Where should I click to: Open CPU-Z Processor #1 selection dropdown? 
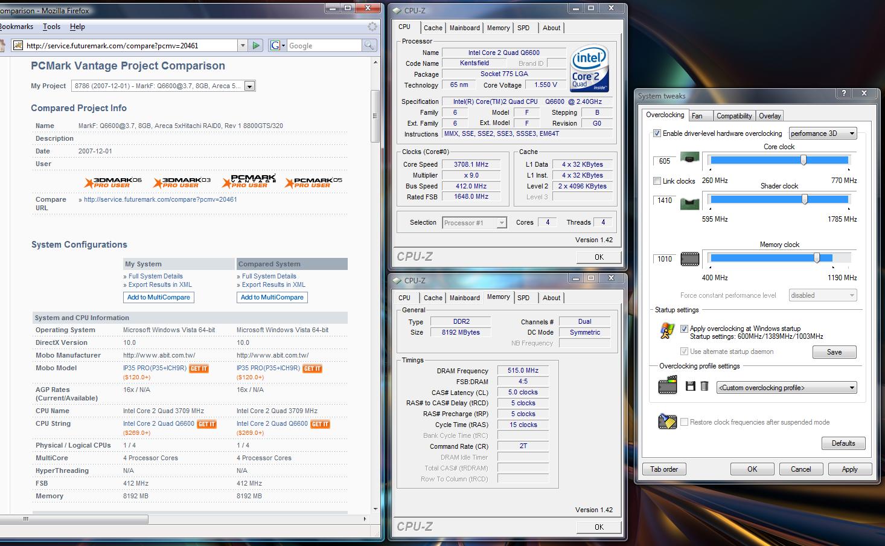tap(474, 223)
